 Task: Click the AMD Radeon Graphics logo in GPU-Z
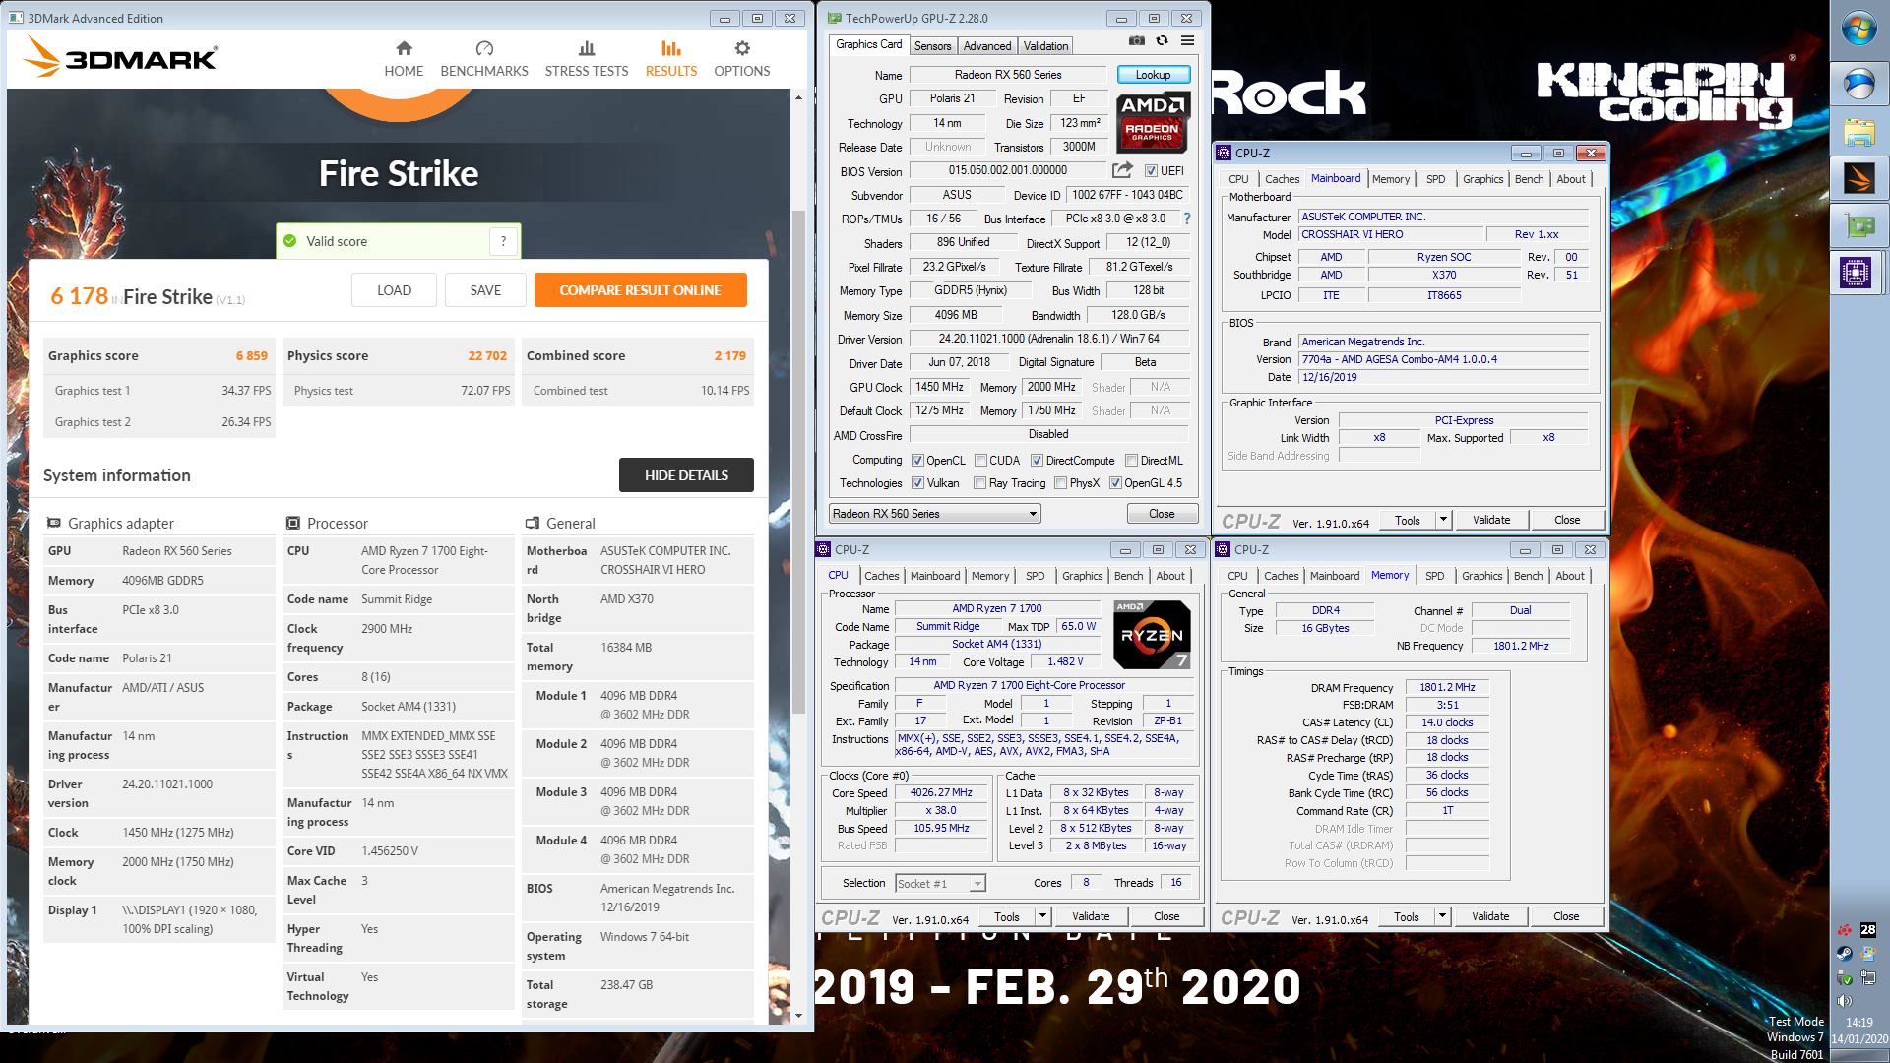tap(1153, 122)
